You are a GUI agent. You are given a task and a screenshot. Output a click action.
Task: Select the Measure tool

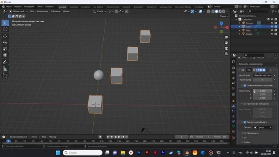[x=5, y=68]
